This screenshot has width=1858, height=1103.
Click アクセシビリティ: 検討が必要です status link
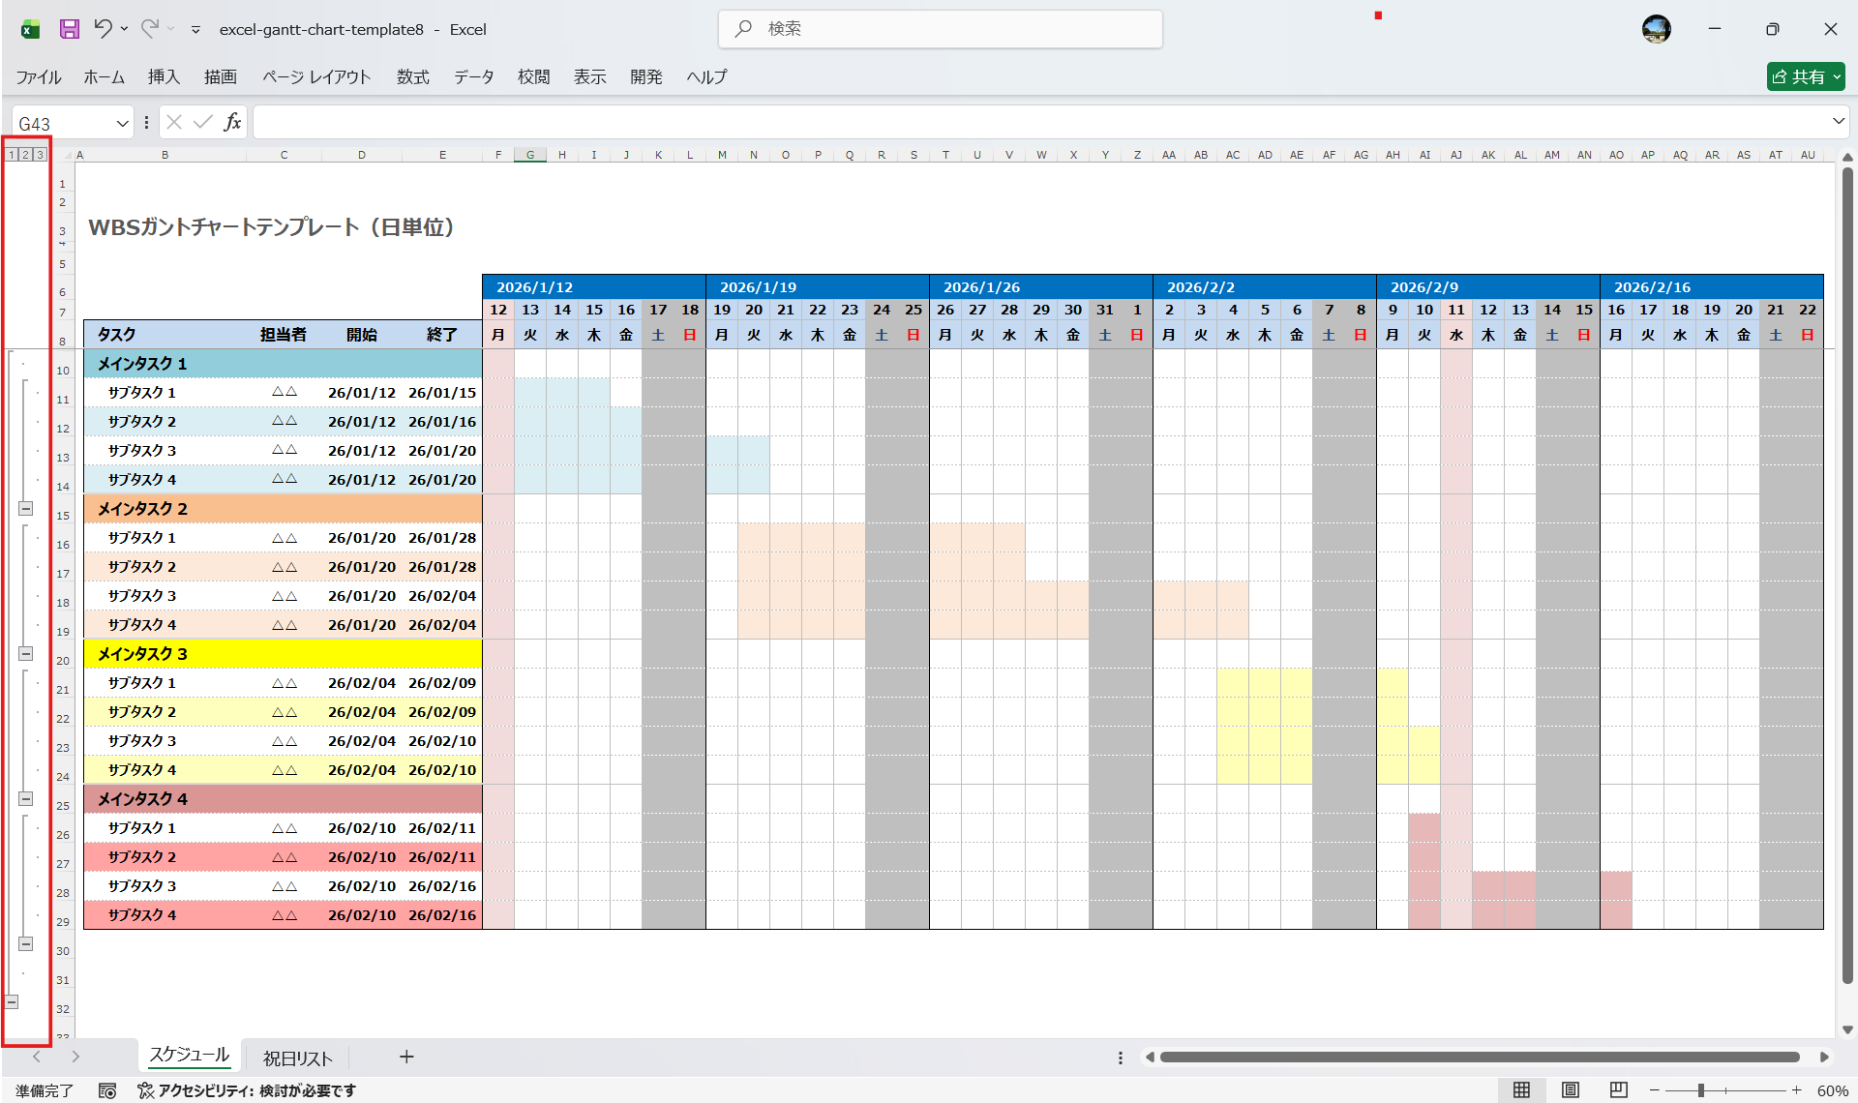click(247, 1090)
